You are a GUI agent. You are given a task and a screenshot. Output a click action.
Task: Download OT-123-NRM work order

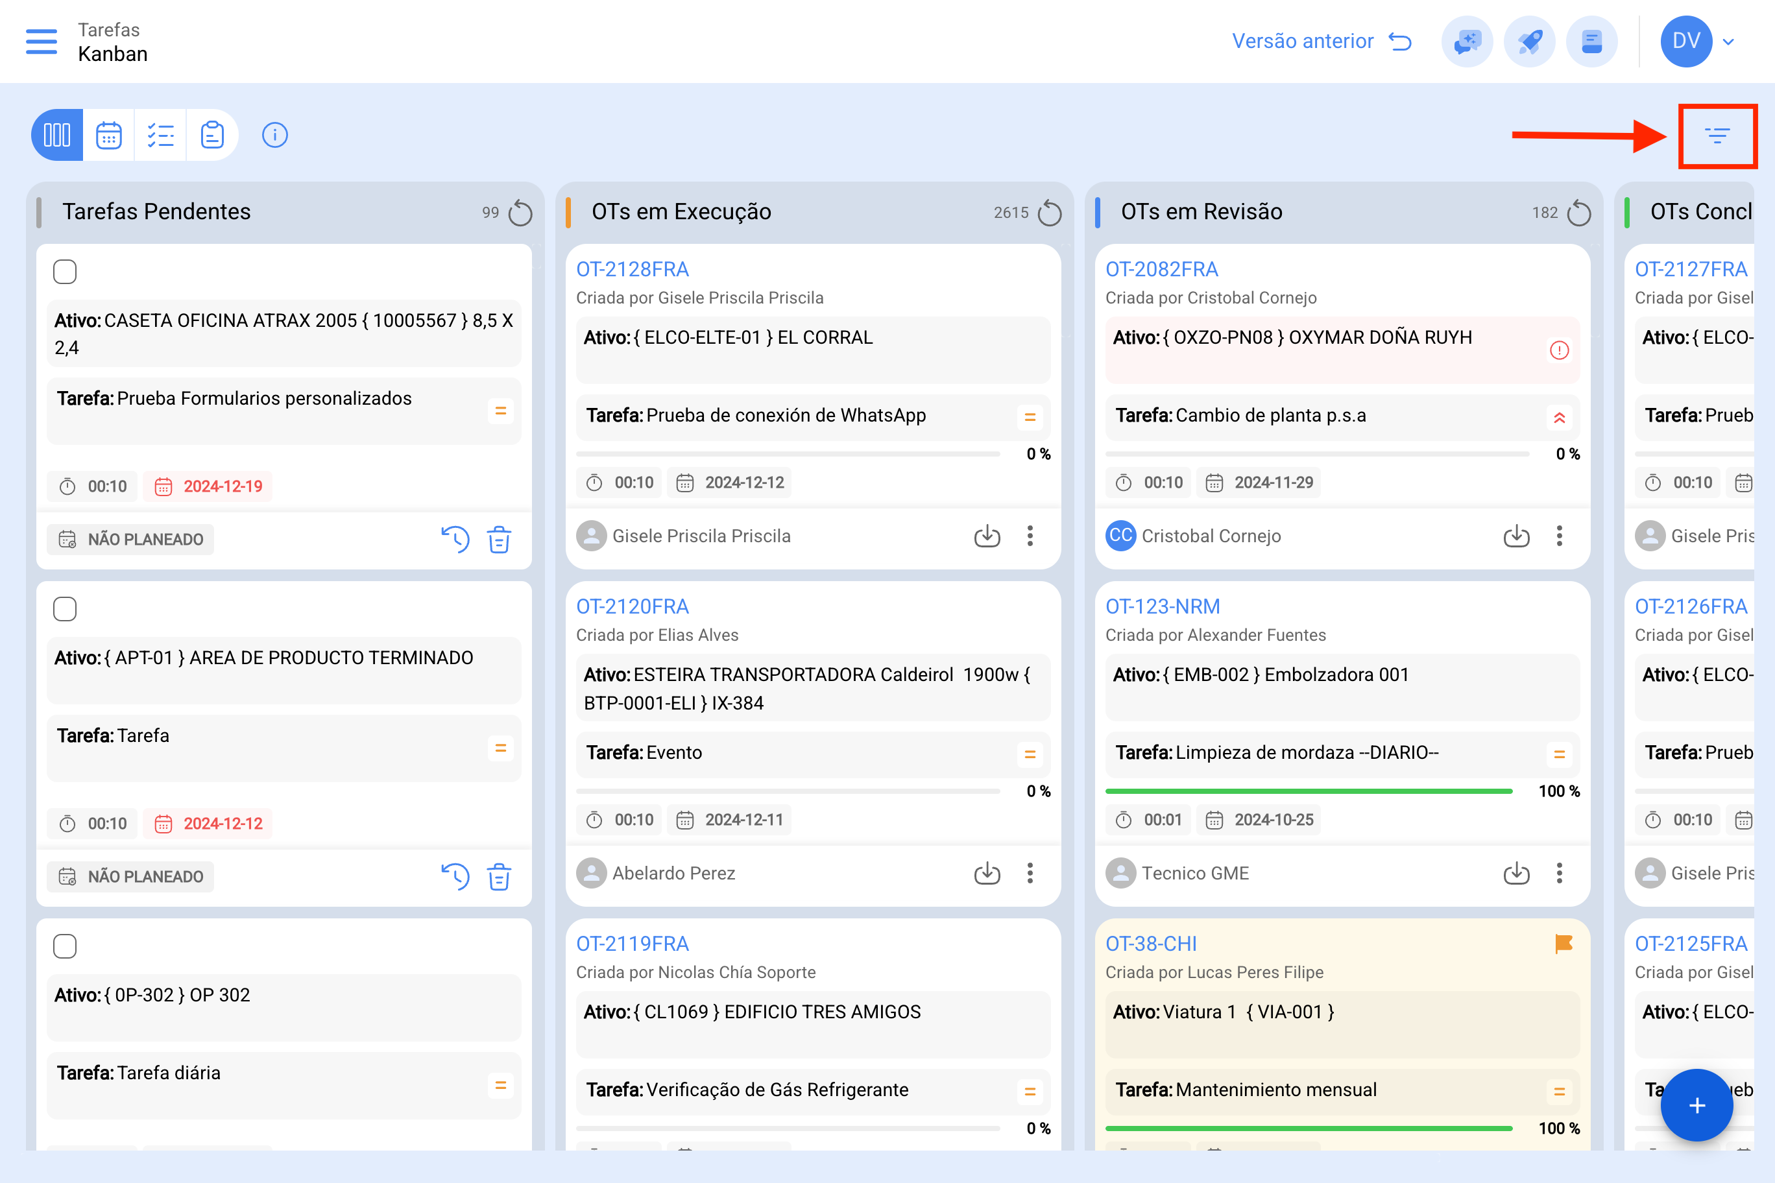pos(1516,873)
